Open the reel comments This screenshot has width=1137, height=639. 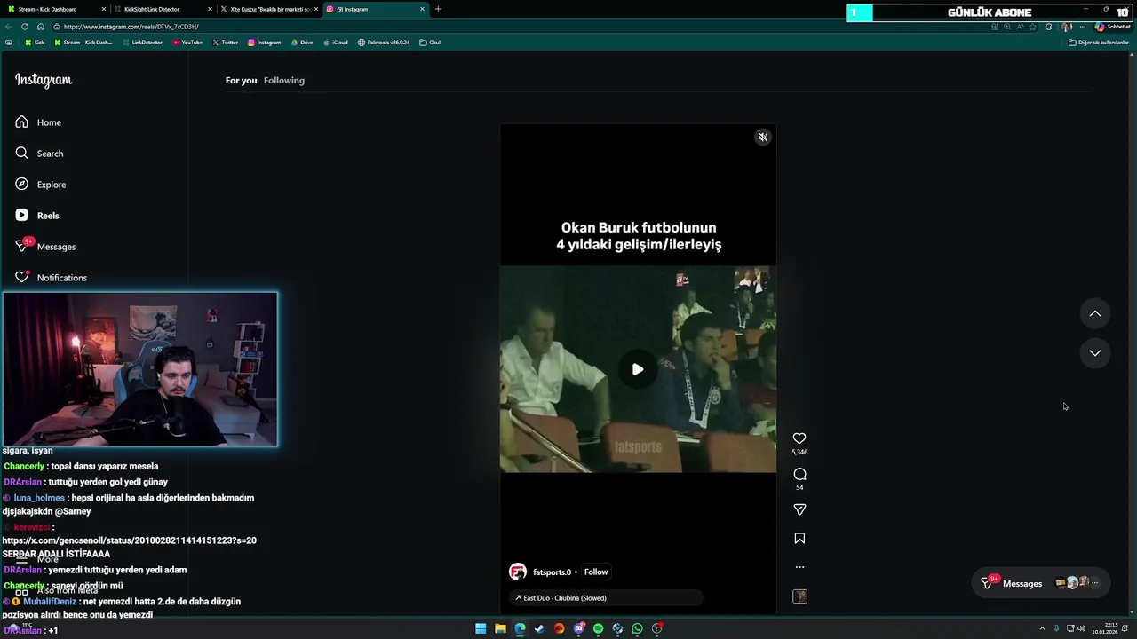pyautogui.click(x=799, y=474)
